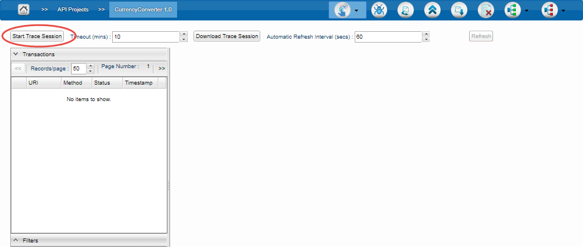Decrease the Refresh Interval with down arrow

[426, 39]
